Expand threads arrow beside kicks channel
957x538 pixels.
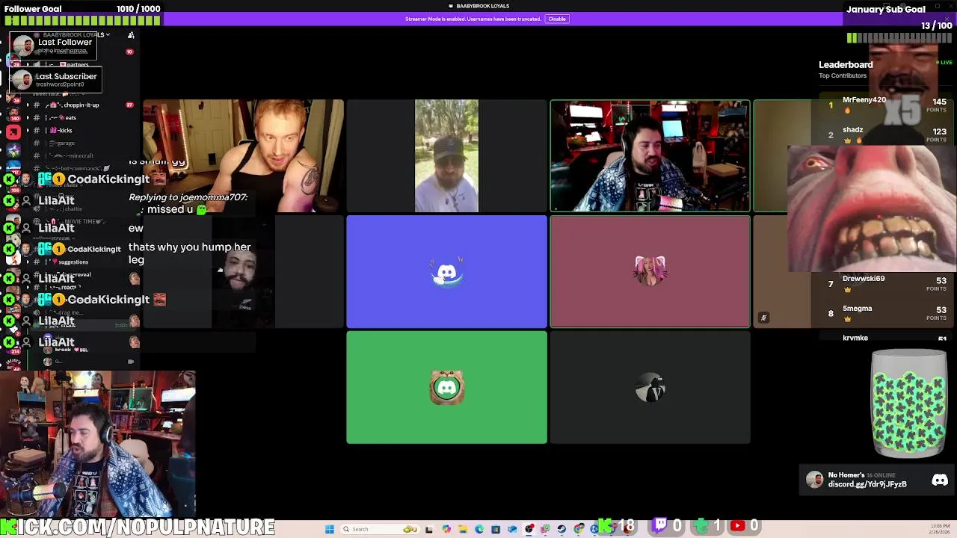[28, 130]
